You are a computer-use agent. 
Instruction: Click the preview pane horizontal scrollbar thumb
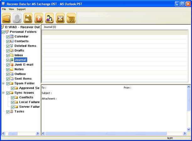point(106,133)
